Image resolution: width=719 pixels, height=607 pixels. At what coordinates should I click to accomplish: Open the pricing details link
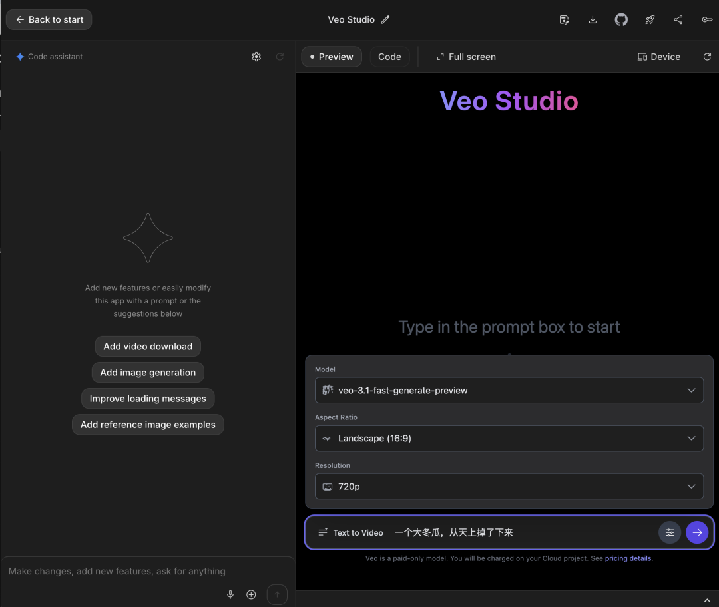pyautogui.click(x=628, y=558)
